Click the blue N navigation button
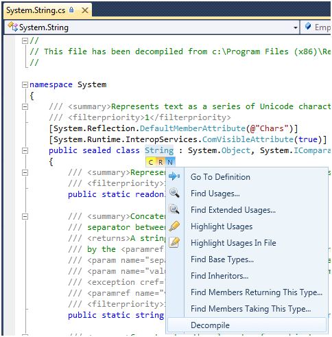This screenshot has width=332, height=337. [x=170, y=162]
